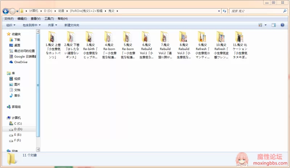290x168 pixels.
Task: Click 动漫 in address breadcrumb
Action: coord(61,11)
